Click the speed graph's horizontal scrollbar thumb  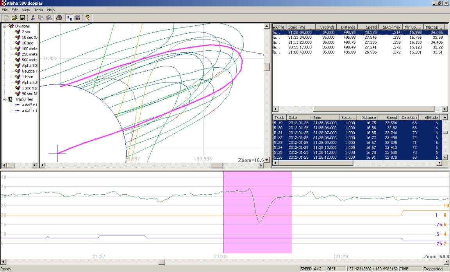click(161, 262)
